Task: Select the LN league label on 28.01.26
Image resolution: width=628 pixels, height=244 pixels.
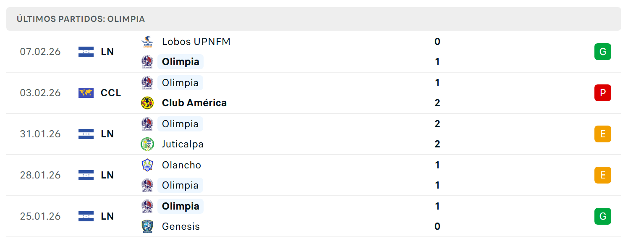Action: click(x=107, y=175)
